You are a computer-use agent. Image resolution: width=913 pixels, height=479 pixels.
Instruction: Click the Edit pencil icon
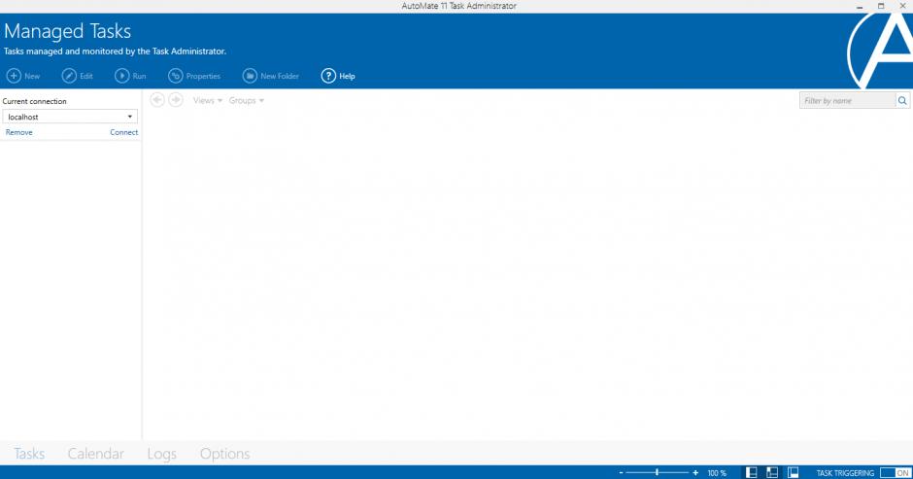[x=69, y=76]
